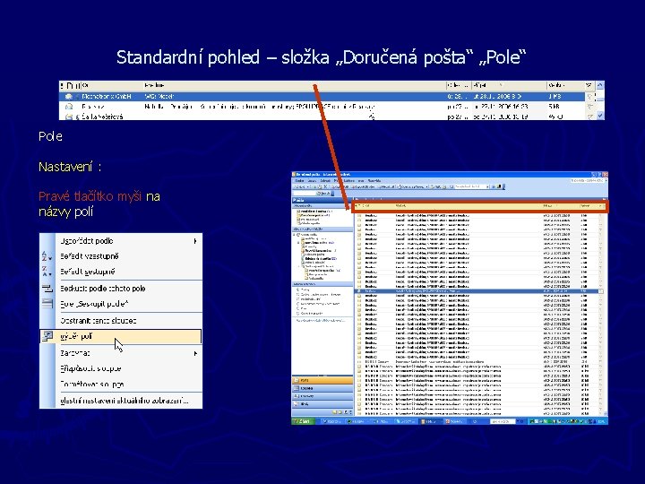The image size is (645, 484).
Task: Open the Kontakty navigation pane button
Action: [322, 396]
